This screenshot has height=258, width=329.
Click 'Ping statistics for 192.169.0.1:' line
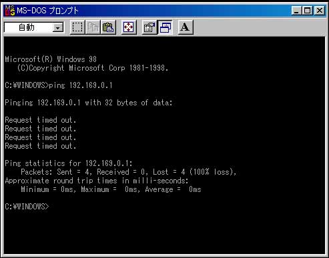[x=69, y=163]
